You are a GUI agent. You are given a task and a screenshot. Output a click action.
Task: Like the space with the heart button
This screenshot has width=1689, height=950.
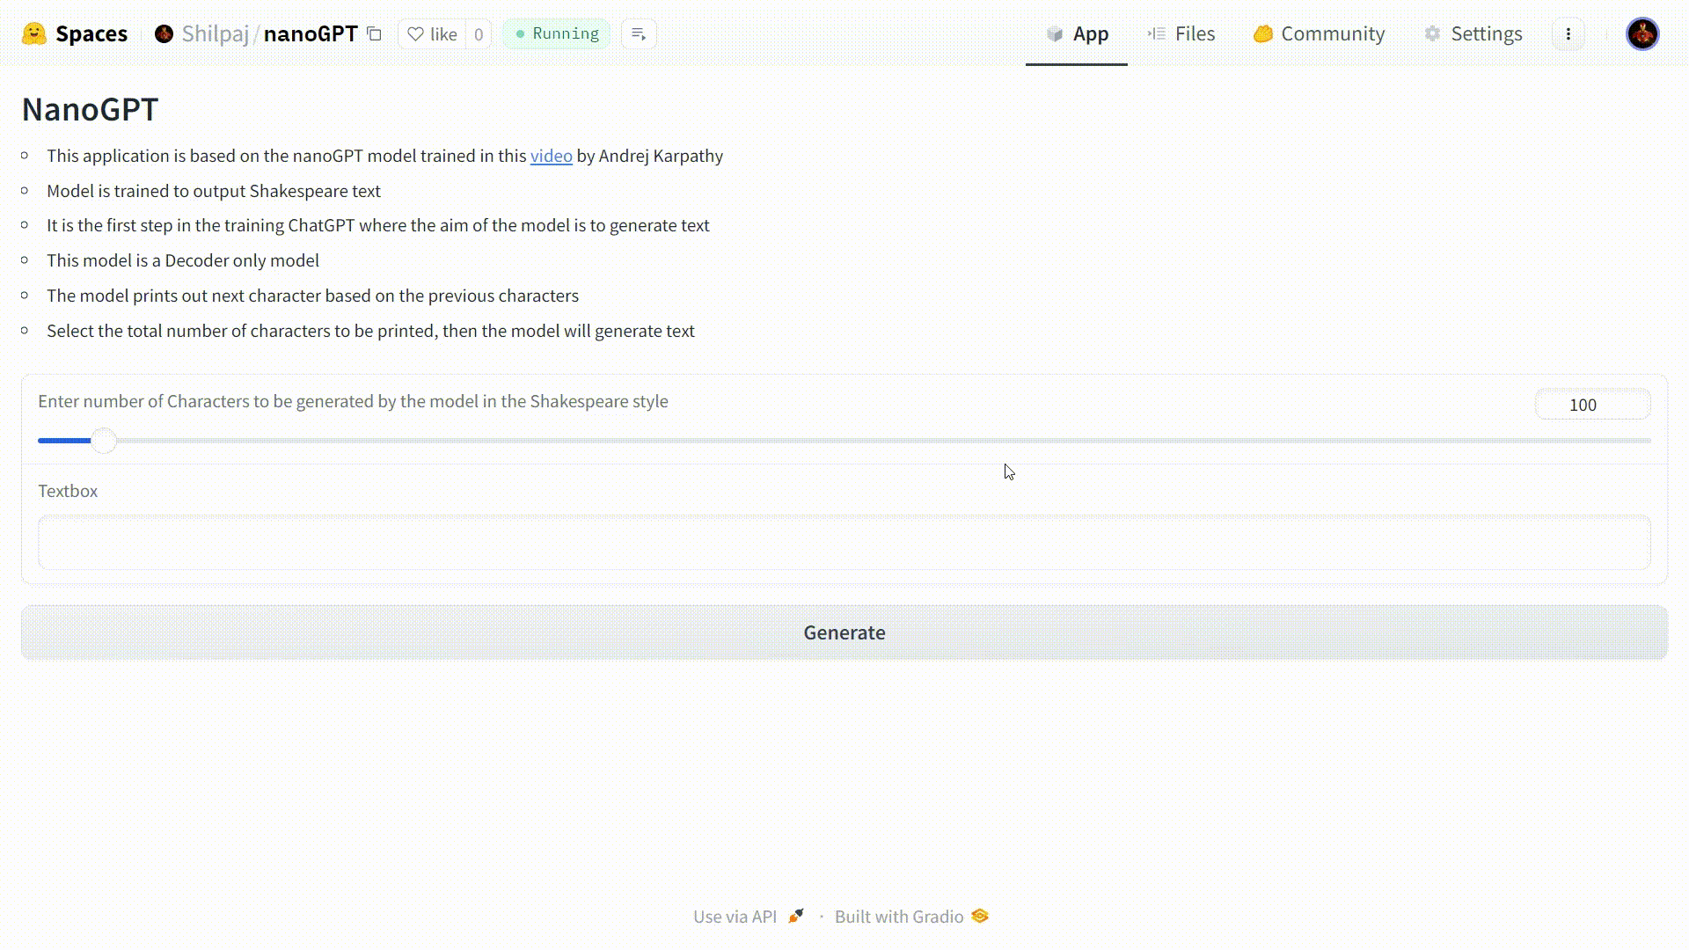coord(432,33)
